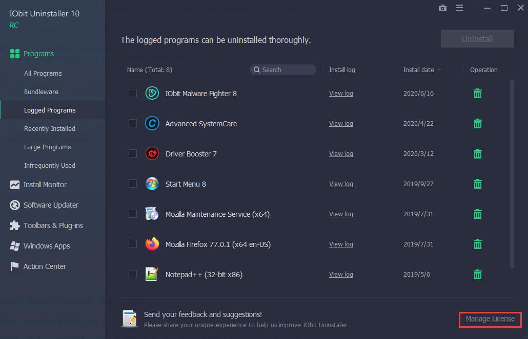Open the Software Updater section
528x339 pixels.
(x=51, y=205)
